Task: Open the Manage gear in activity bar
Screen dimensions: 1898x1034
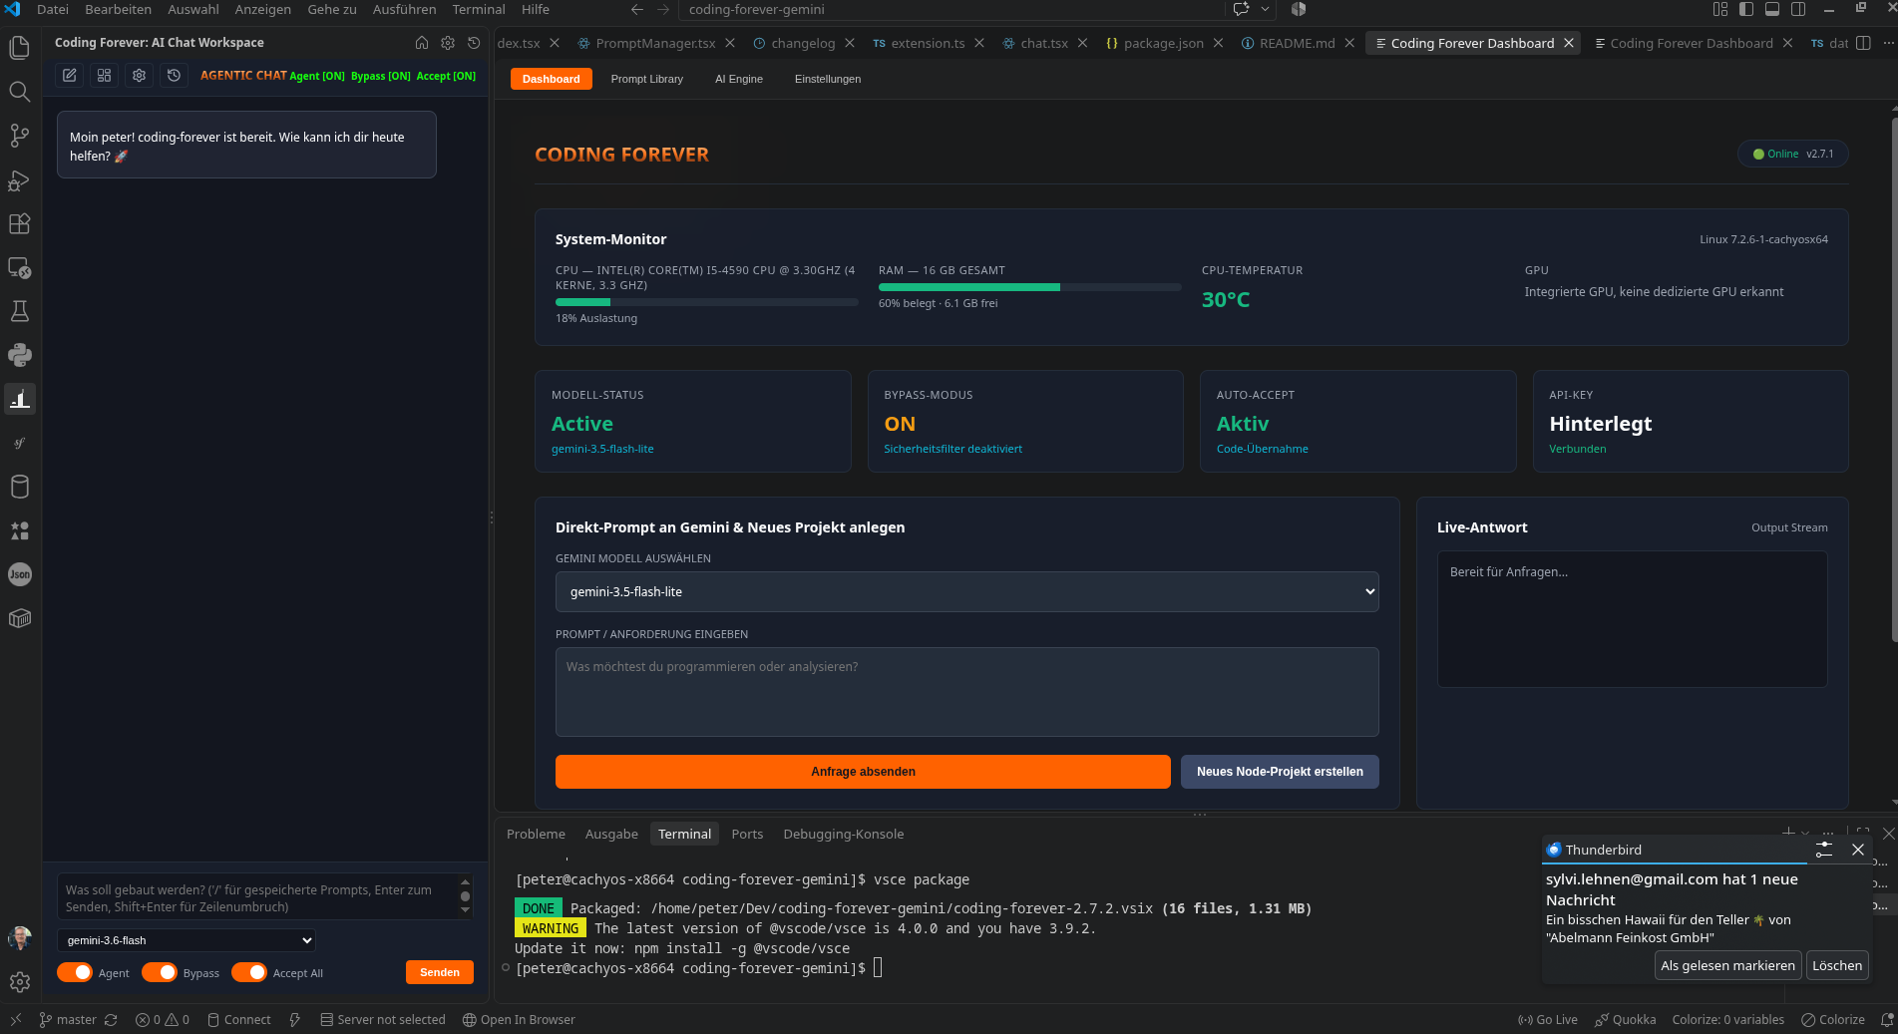Action: 19,982
